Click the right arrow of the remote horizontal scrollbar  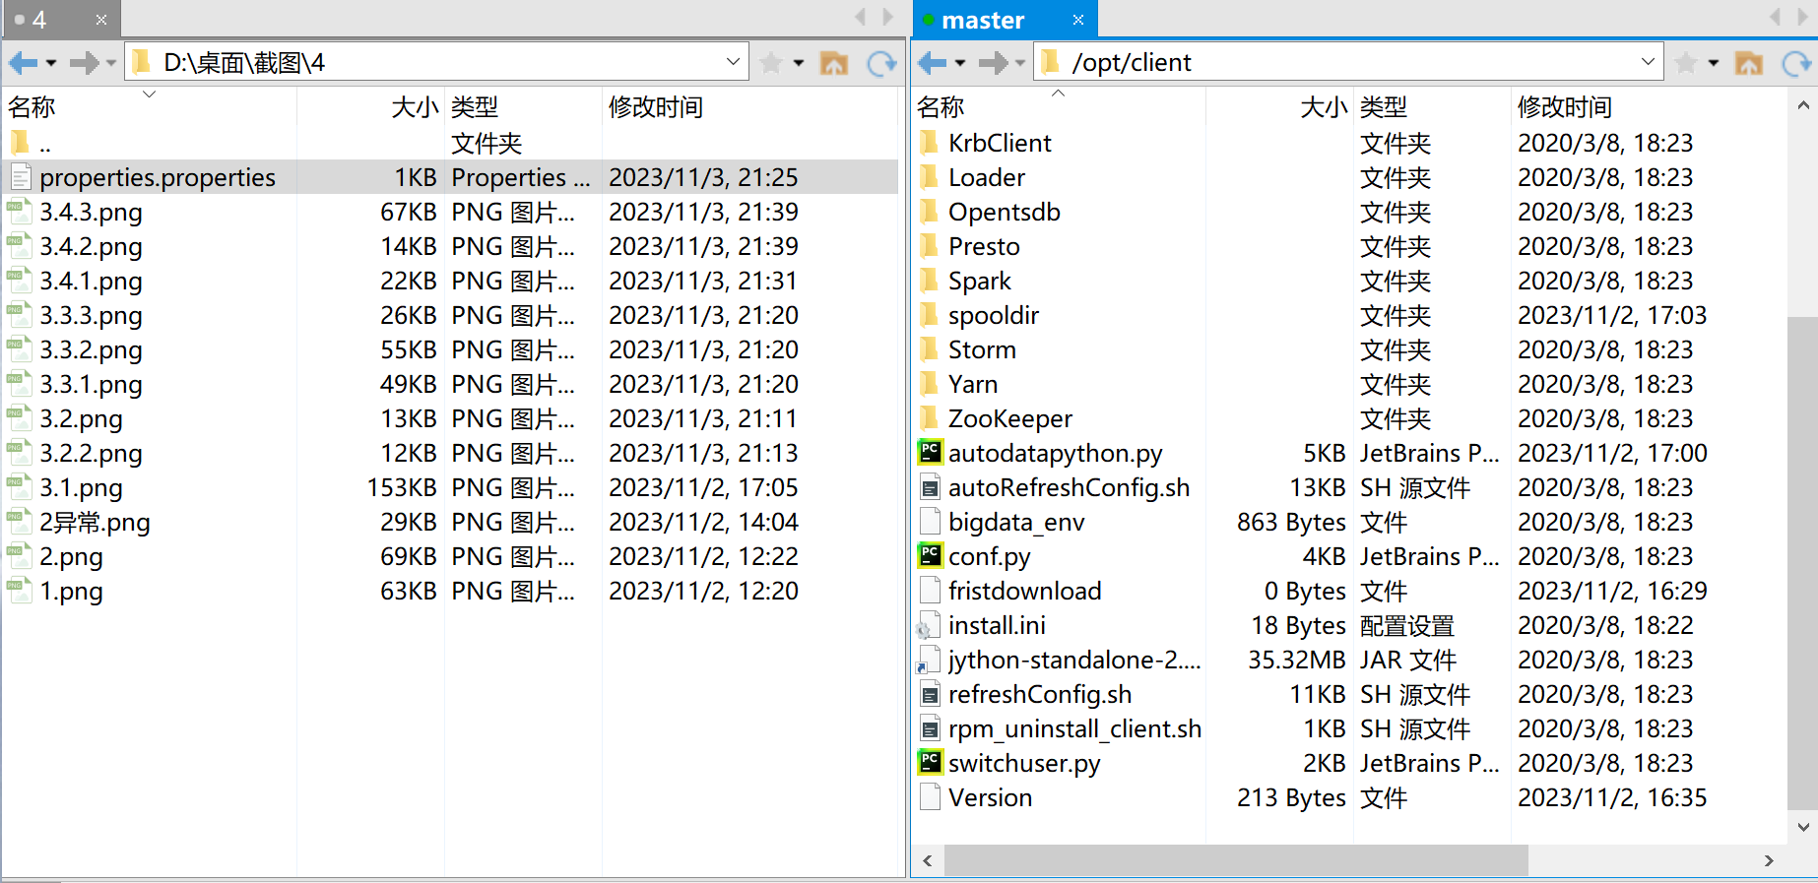point(1769,860)
